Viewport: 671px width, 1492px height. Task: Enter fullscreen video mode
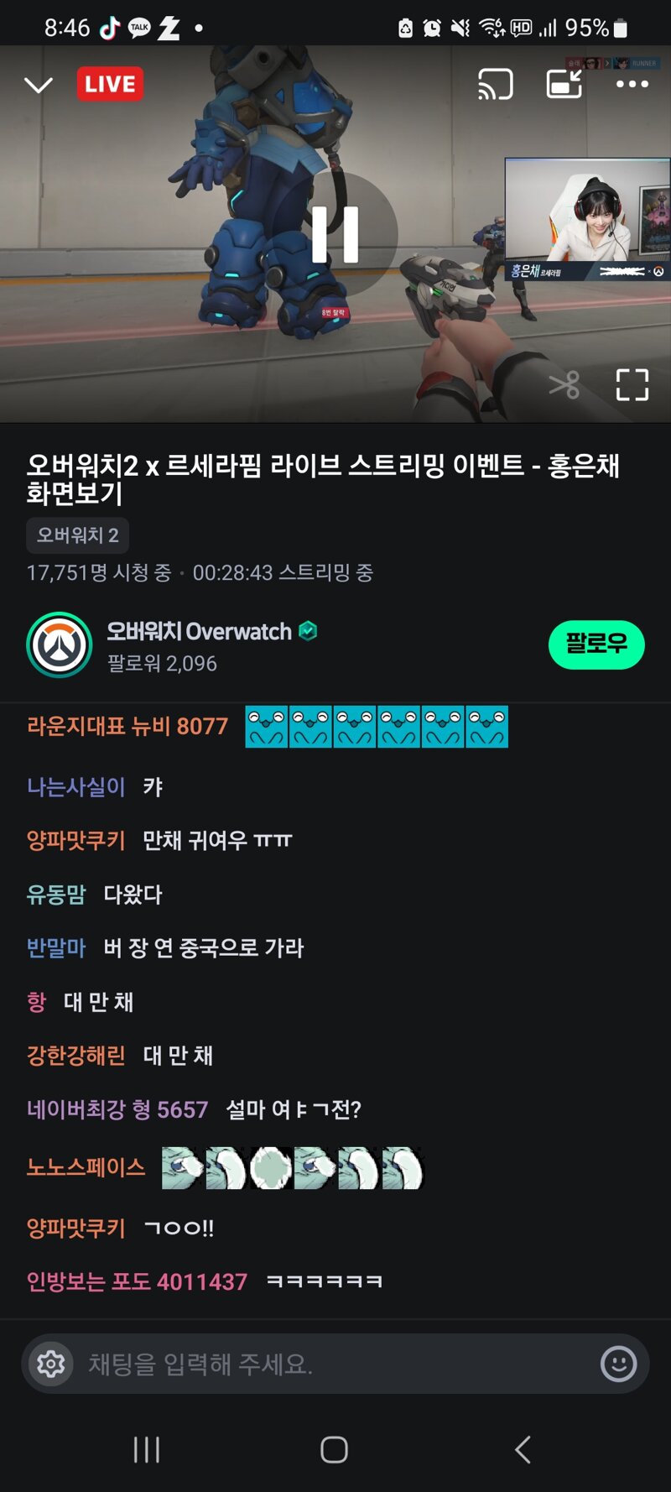(632, 385)
